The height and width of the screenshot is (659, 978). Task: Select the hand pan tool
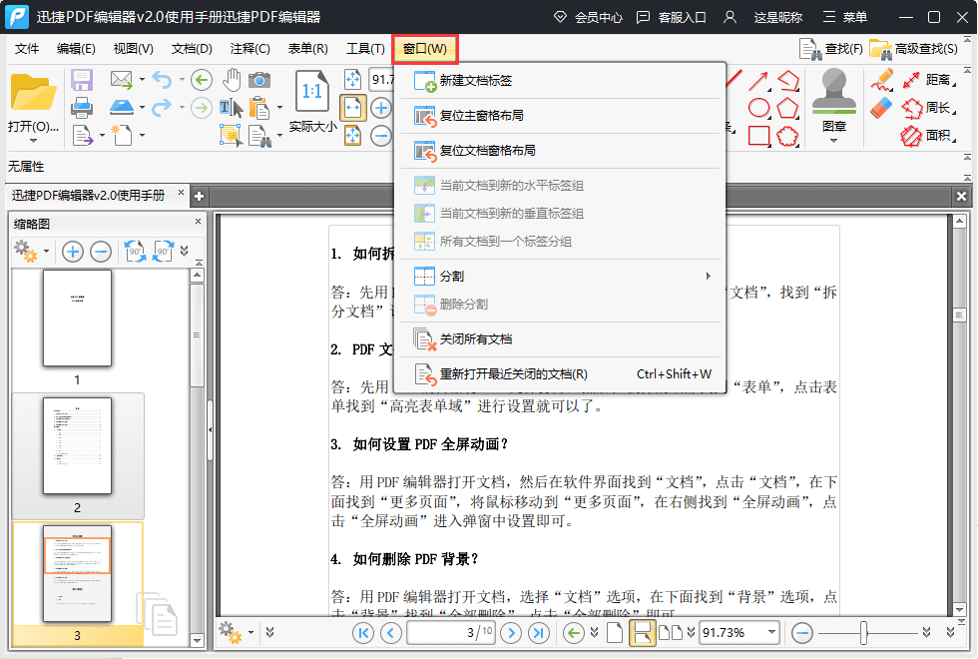pos(232,80)
